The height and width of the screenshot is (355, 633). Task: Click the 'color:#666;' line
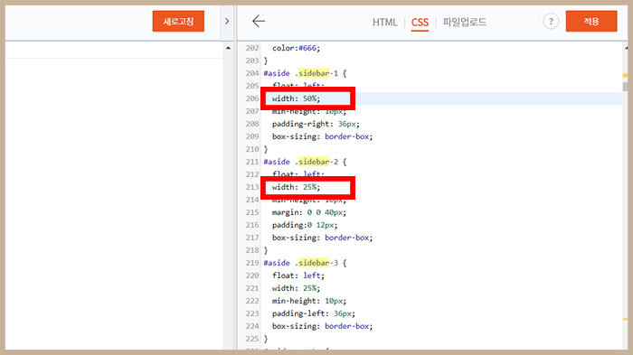[x=296, y=48]
